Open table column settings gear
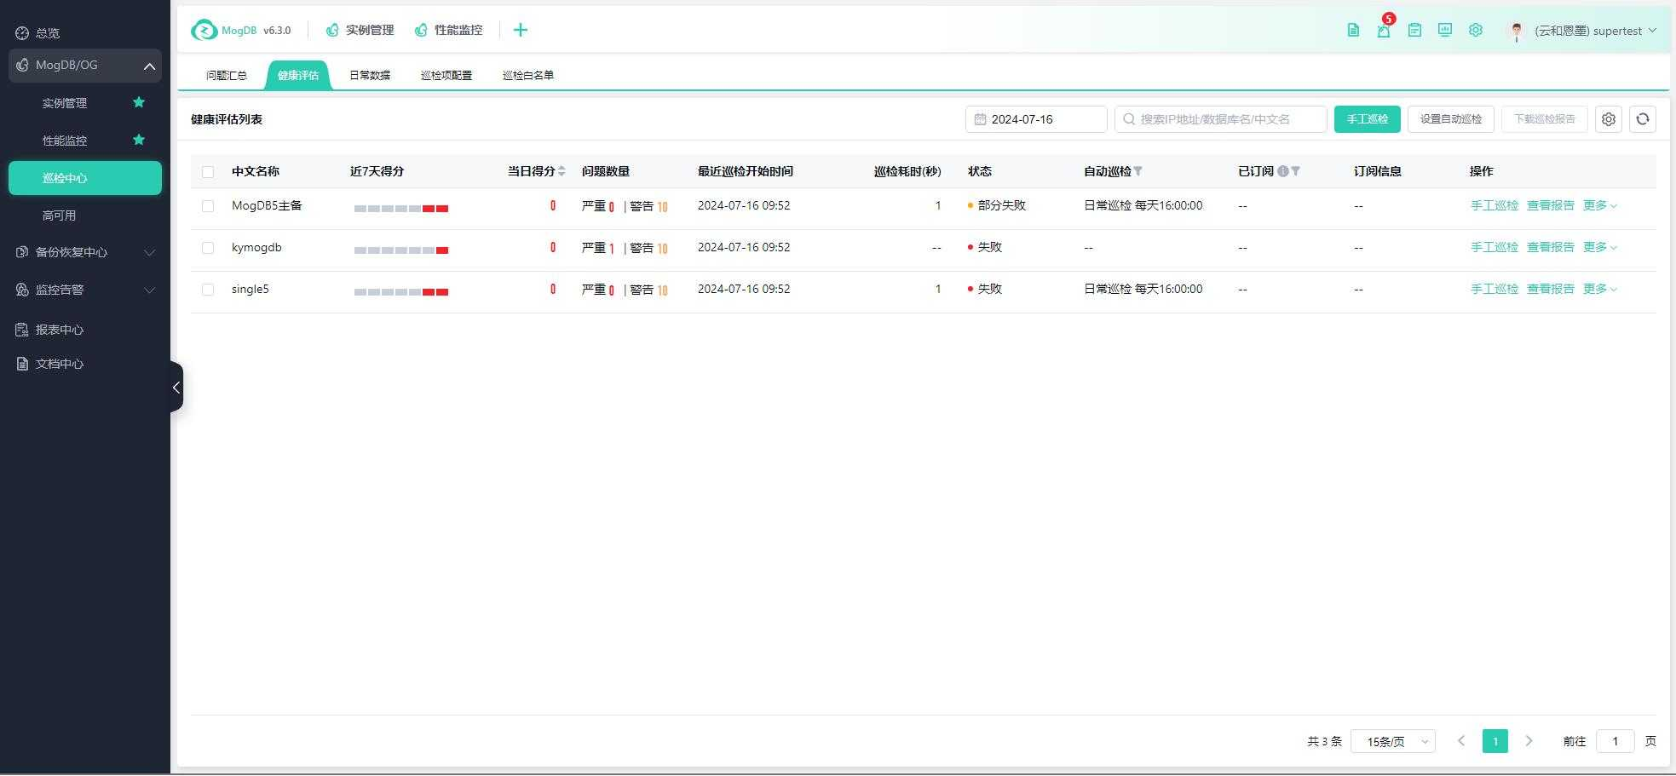 1609,119
